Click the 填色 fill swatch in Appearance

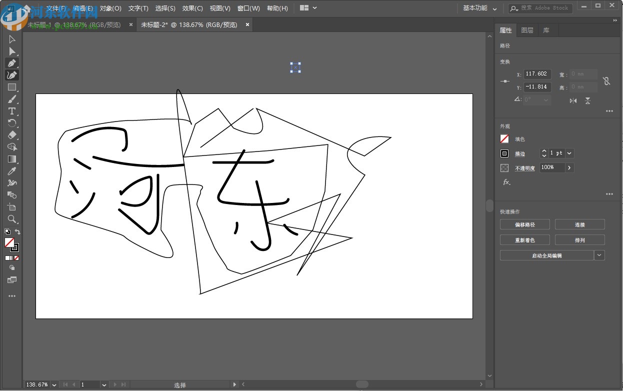tap(504, 139)
